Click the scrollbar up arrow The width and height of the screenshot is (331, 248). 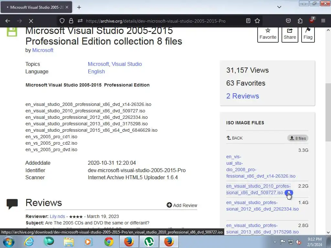tap(328, 30)
